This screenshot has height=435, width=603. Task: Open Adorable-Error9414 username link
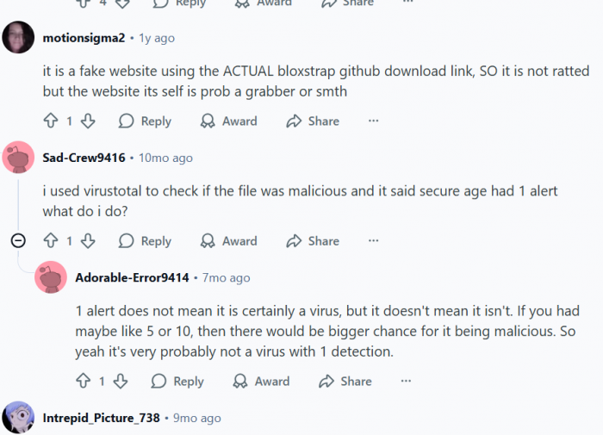point(132,277)
